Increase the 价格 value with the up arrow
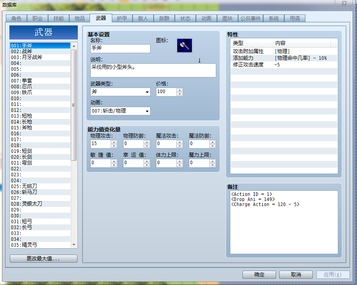Screen dimensions: 357x285 [x=179, y=90]
